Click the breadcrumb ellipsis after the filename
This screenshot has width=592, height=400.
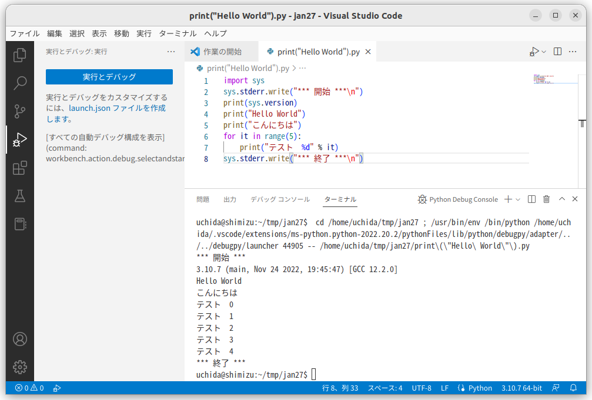coord(302,68)
